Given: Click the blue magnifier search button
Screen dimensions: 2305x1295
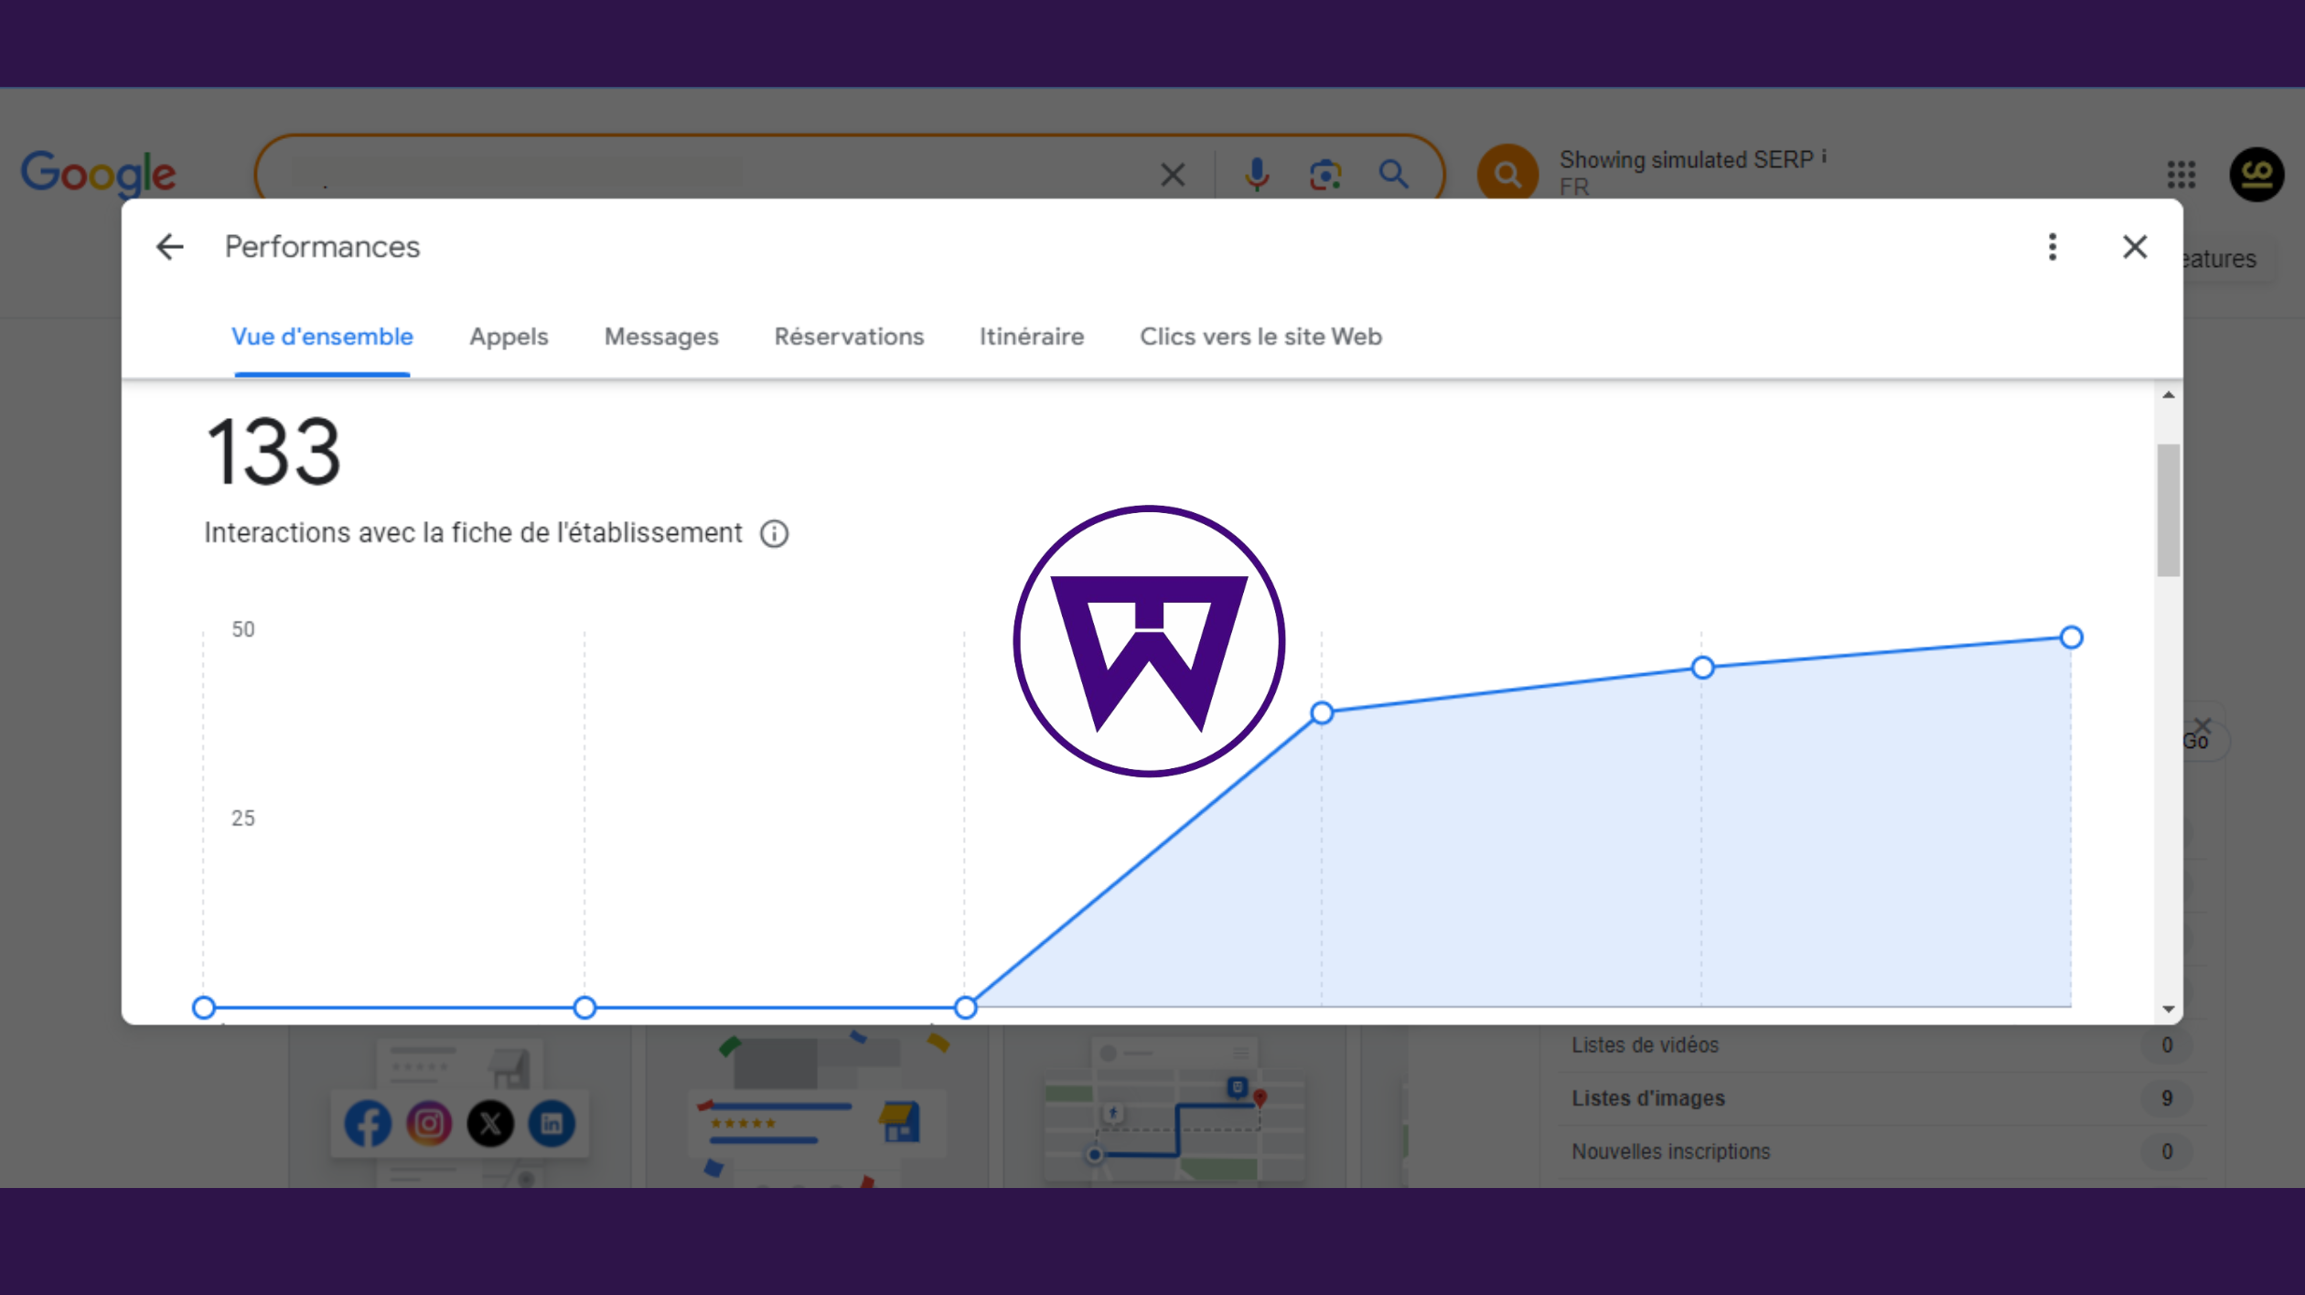Looking at the screenshot, I should click(1393, 174).
